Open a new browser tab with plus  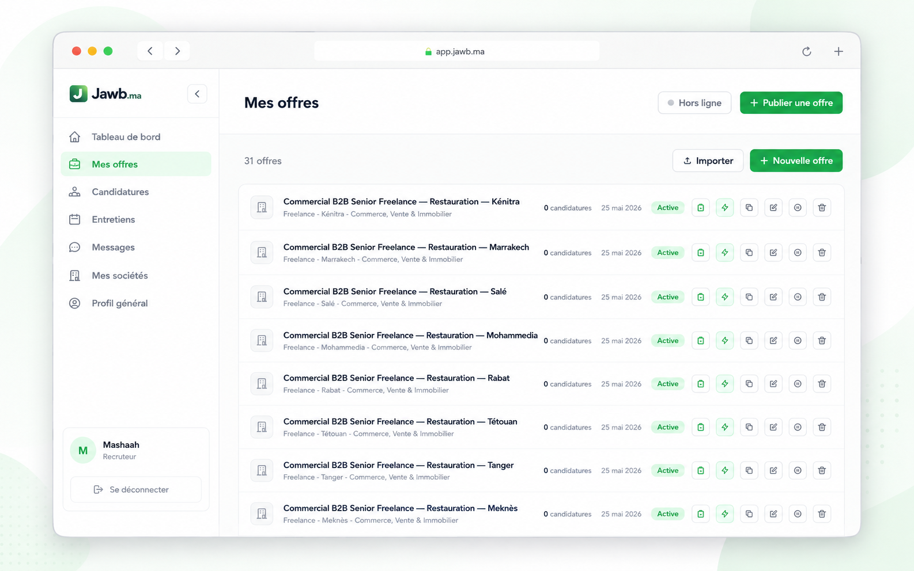point(839,51)
